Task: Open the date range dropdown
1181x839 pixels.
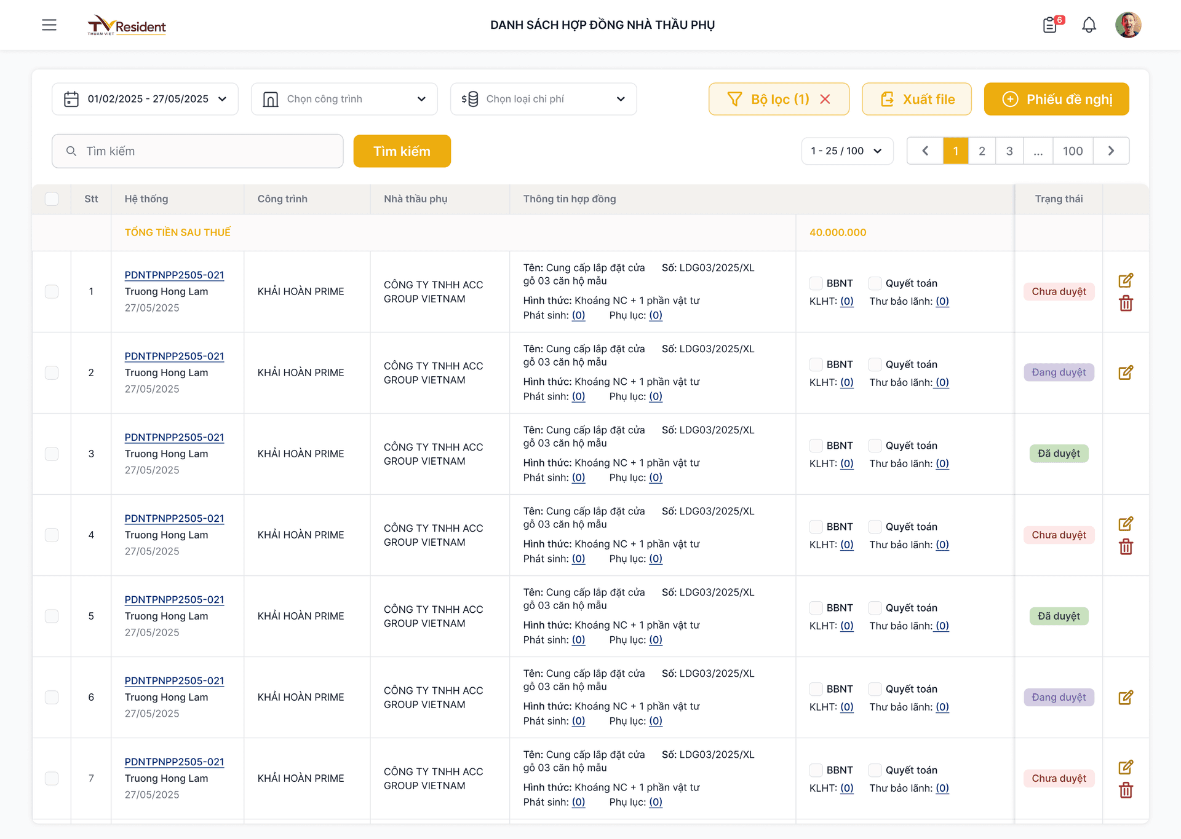Action: pos(145,99)
